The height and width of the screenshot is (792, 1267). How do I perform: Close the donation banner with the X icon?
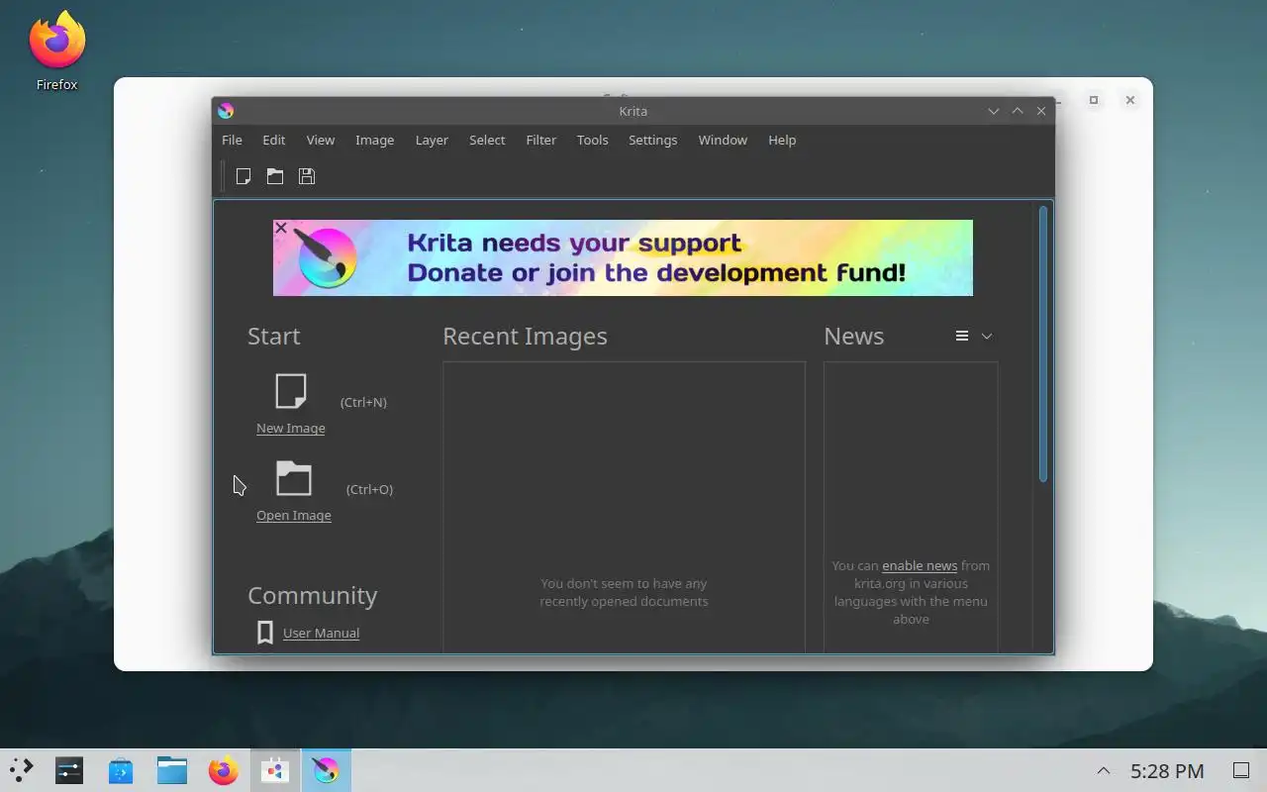pos(281,228)
